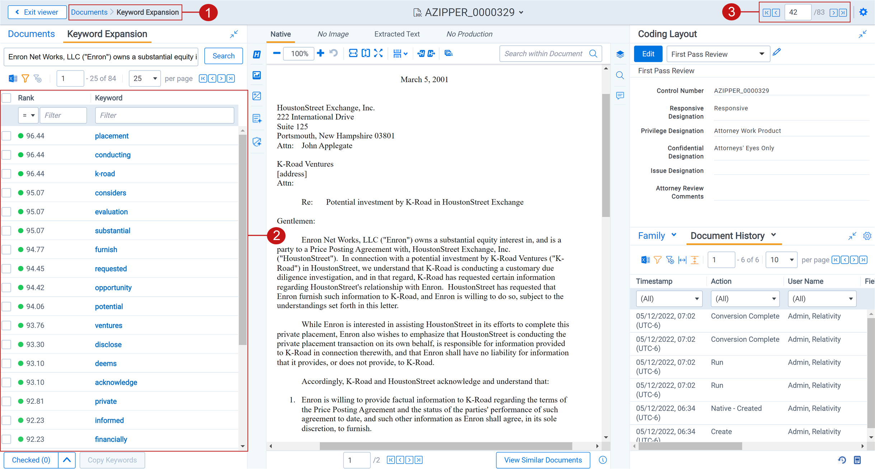
Task: Expand the Checked (0) caret button
Action: coord(67,460)
